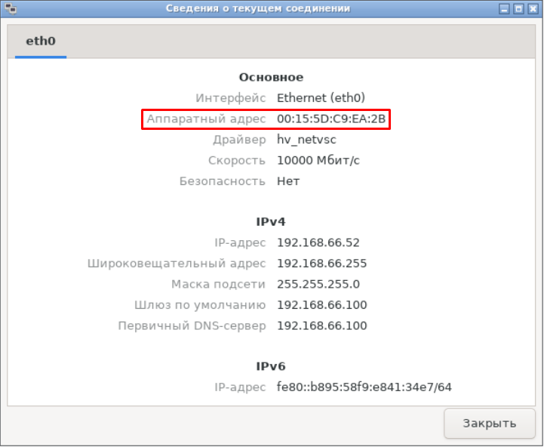Viewport: 544px width, 447px height.
Task: Click the IPv4 section heading
Action: (x=271, y=222)
